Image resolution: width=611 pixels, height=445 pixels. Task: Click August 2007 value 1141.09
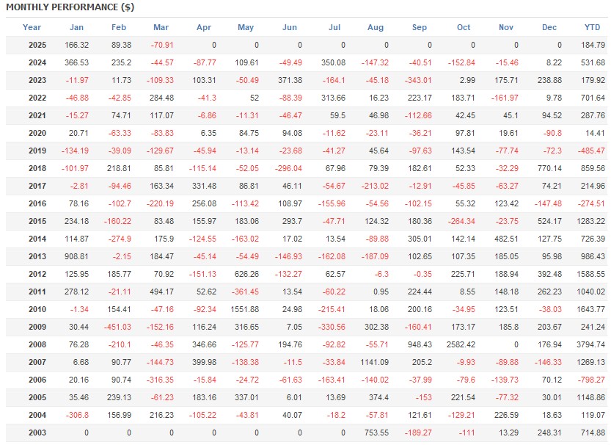[375, 362]
